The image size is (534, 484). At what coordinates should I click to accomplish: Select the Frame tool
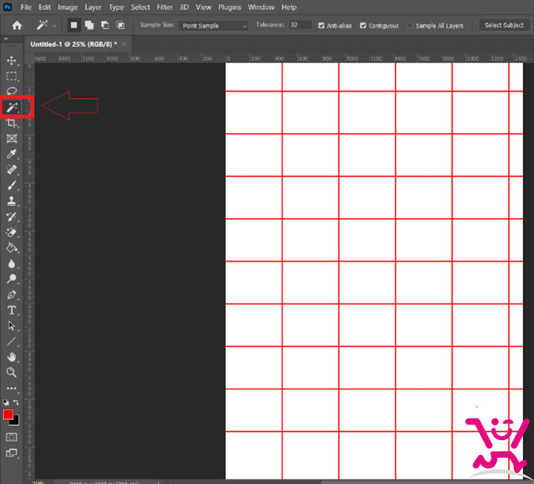[12, 138]
